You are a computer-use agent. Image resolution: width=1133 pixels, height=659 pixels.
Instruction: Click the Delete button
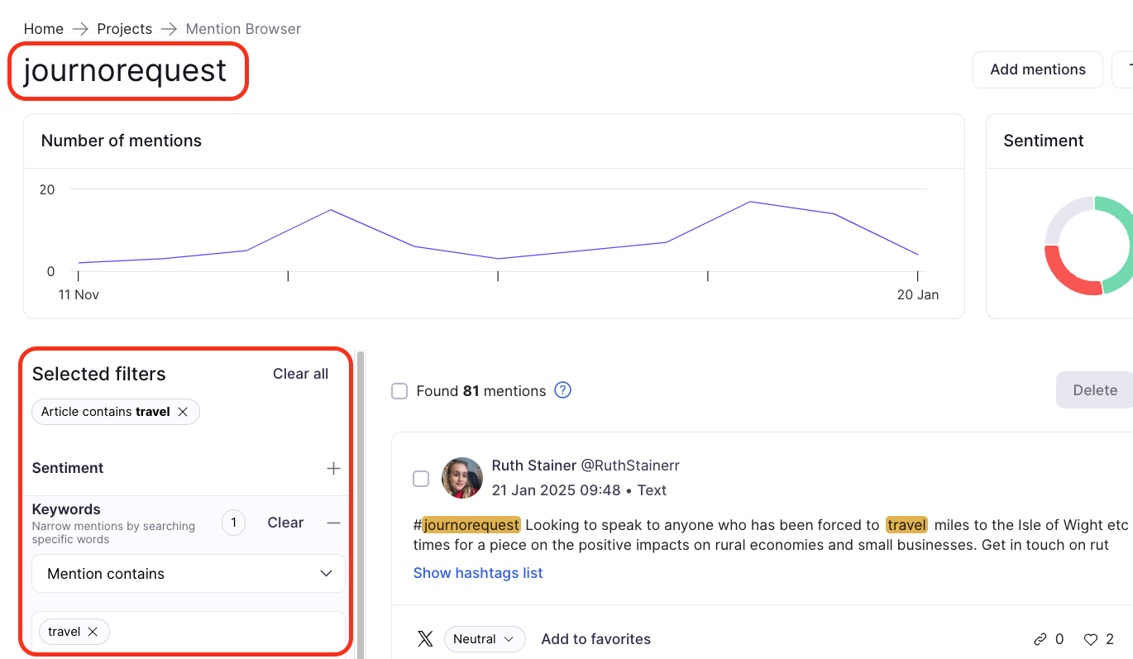(x=1095, y=390)
